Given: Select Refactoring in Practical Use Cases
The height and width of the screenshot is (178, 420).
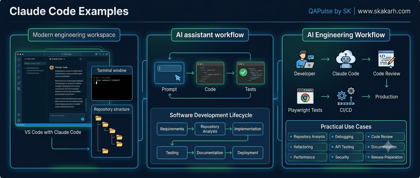Looking at the screenshot, I should pyautogui.click(x=308, y=147).
